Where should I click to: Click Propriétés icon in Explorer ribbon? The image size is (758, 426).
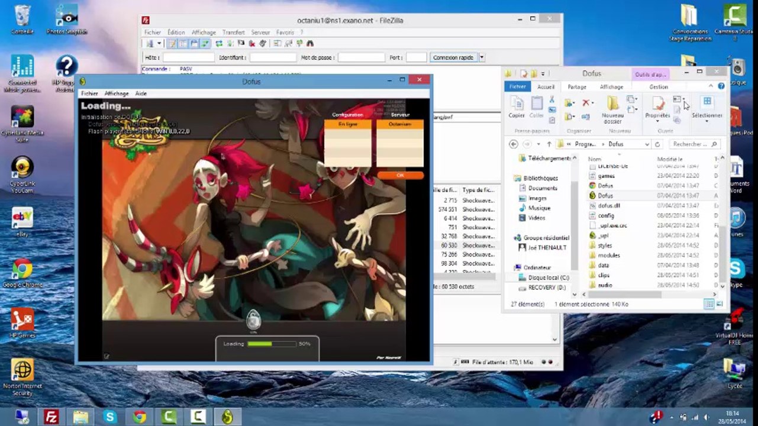657,108
